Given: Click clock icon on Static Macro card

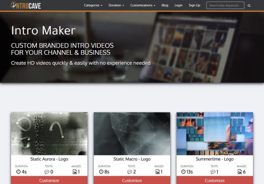Looking at the screenshot, I should pyautogui.click(x=101, y=171).
